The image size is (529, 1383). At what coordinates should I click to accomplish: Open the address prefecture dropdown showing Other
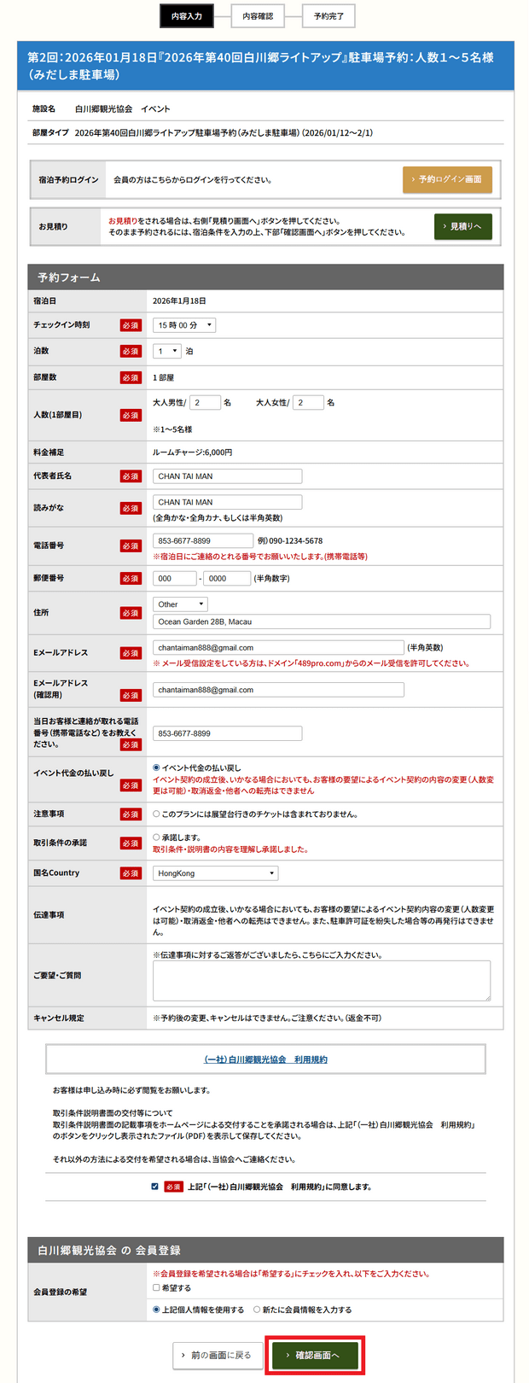(180, 604)
